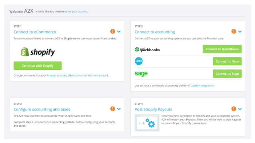Image resolution: width=255 pixels, height=143 pixels.
Task: Click the QuickBooks logo
Action: click(147, 49)
